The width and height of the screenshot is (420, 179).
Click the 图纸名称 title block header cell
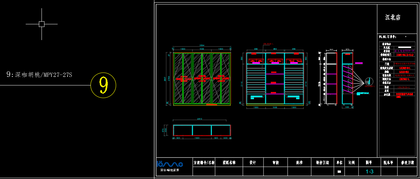click(x=229, y=162)
